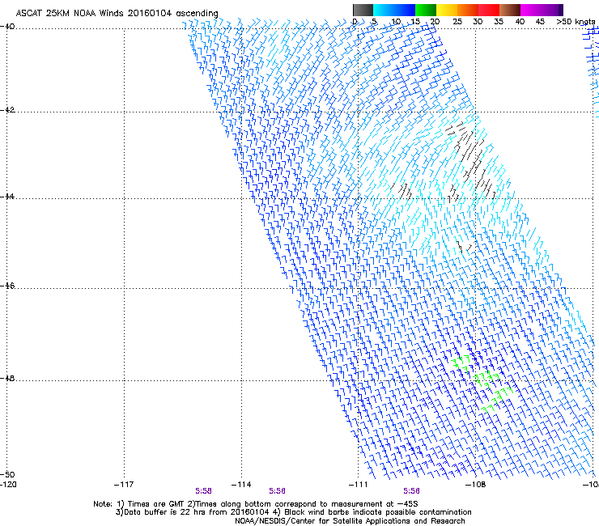Click the 5:58 time label between -117 and -114

(204, 491)
